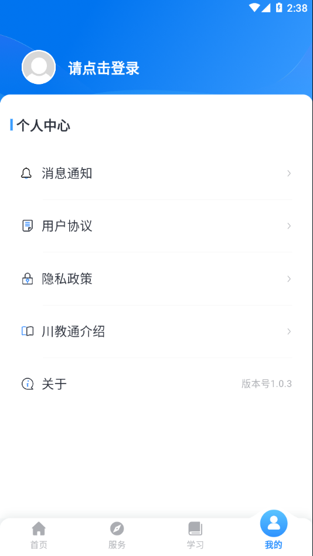Expand 隐私政策 using its chevron arrow
313x556 pixels.
coord(289,279)
